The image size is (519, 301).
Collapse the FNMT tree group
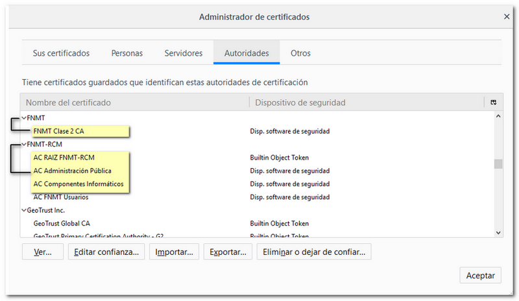tap(24, 117)
